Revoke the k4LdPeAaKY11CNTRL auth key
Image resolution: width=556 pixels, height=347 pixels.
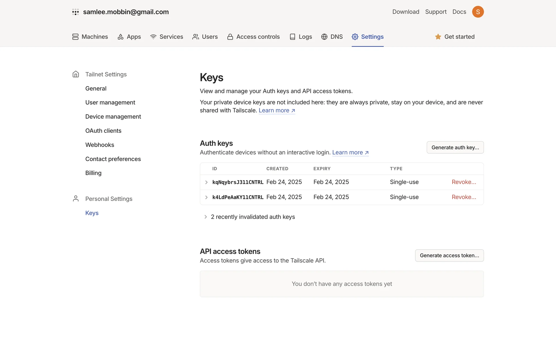464,197
